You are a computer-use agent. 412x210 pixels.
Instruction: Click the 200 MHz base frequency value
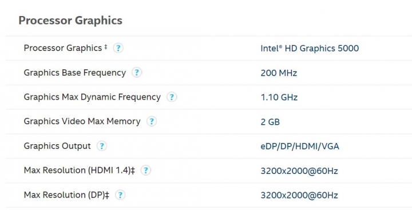(x=279, y=73)
